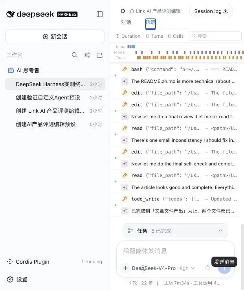Image resolution: width=244 pixels, height=290 pixels.
Task: Click sparkle icon beside article looks good message
Action: pos(125,187)
